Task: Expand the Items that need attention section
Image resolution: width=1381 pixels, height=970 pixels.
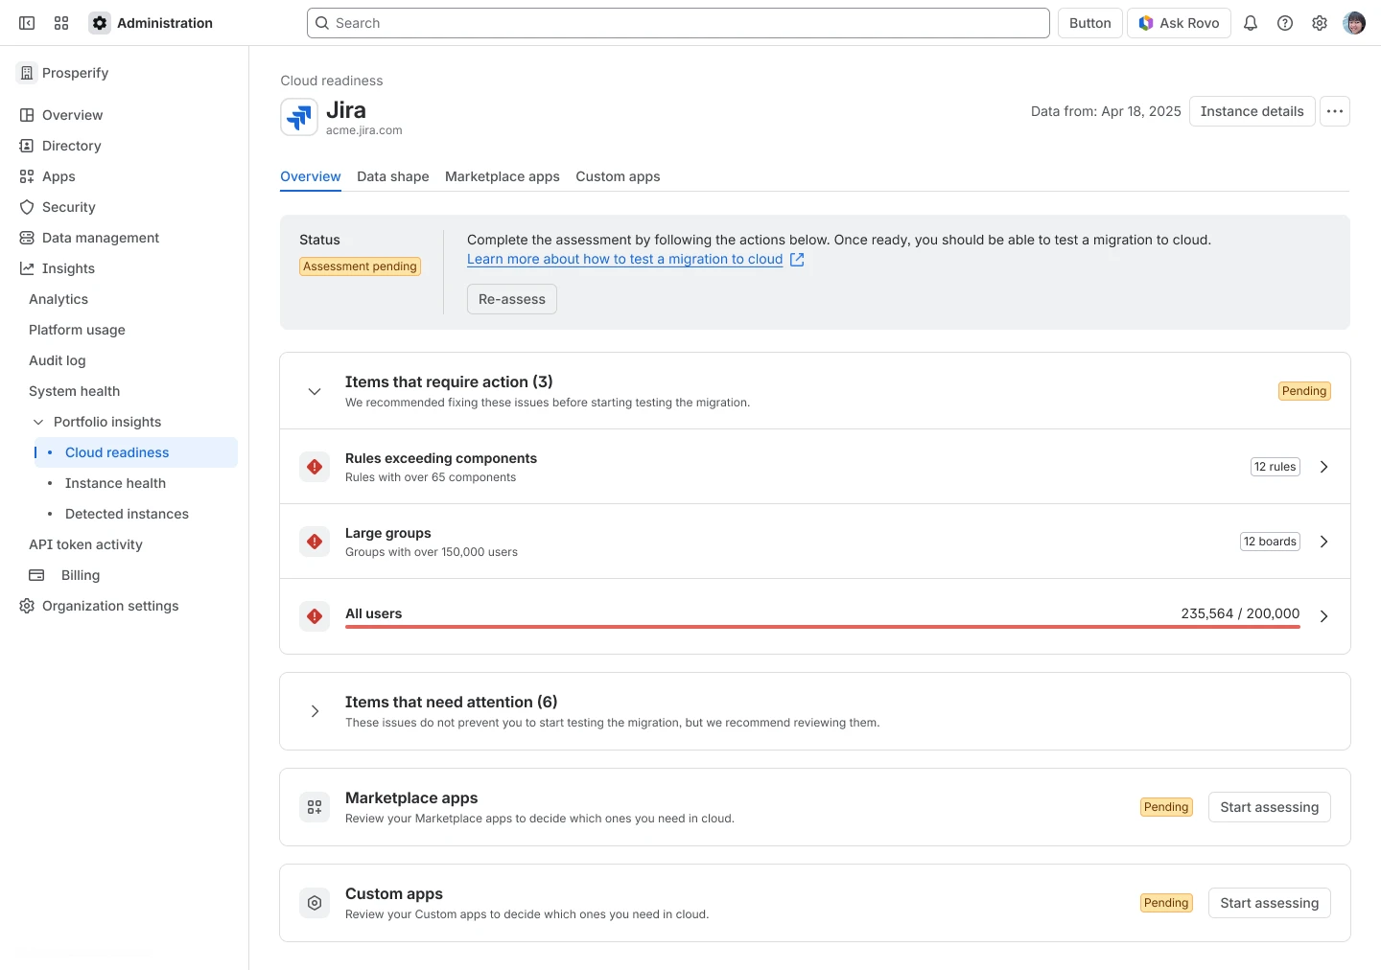Action: click(315, 711)
